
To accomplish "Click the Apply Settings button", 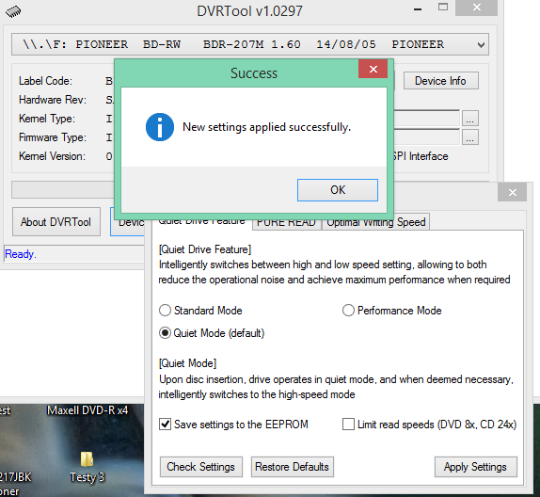I will 475,467.
